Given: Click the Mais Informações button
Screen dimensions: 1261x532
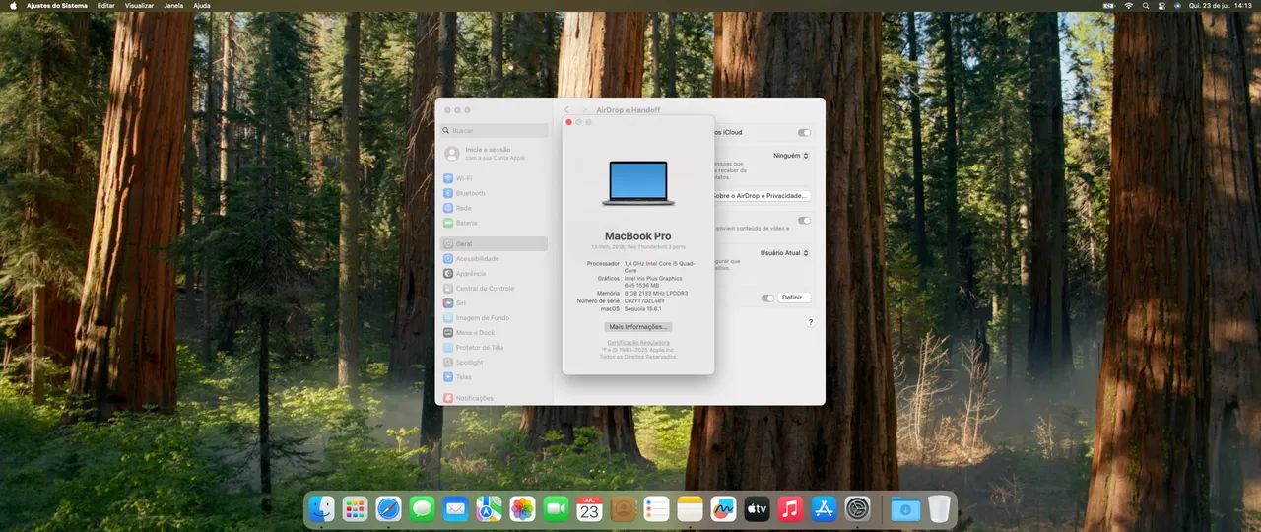Looking at the screenshot, I should click(x=638, y=326).
